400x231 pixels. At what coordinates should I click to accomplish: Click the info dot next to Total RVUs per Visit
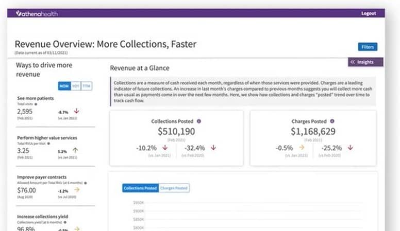point(48,144)
